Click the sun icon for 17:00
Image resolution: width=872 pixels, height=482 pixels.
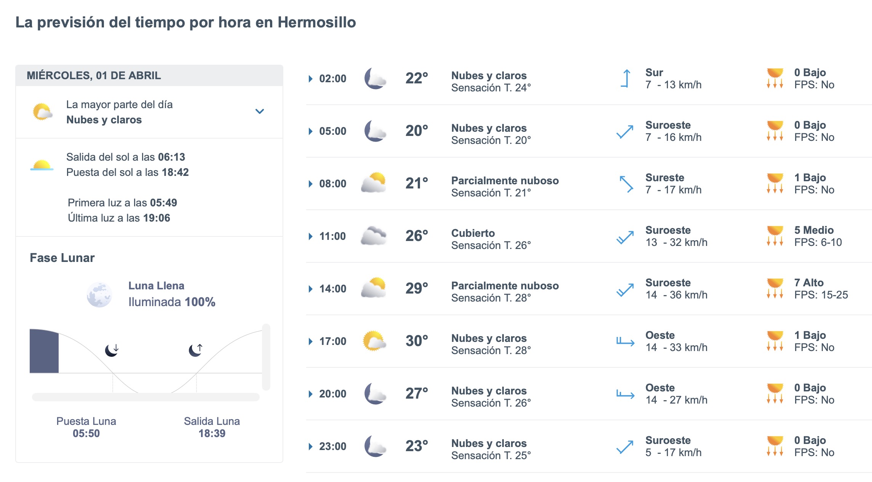click(373, 342)
